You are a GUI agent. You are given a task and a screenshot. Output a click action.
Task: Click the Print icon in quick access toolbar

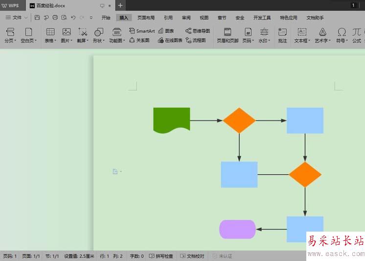click(55, 18)
